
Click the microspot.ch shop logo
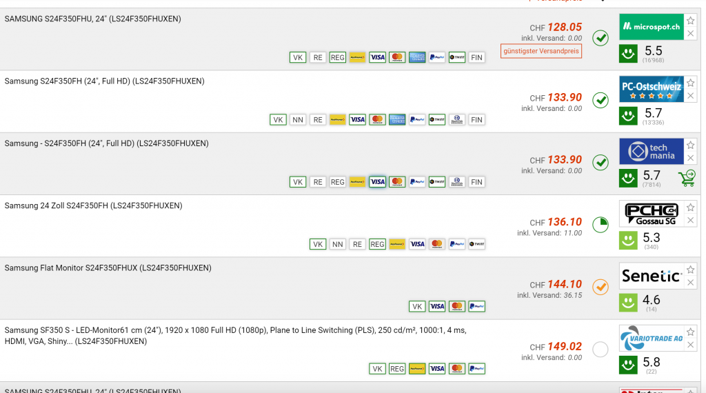(652, 27)
